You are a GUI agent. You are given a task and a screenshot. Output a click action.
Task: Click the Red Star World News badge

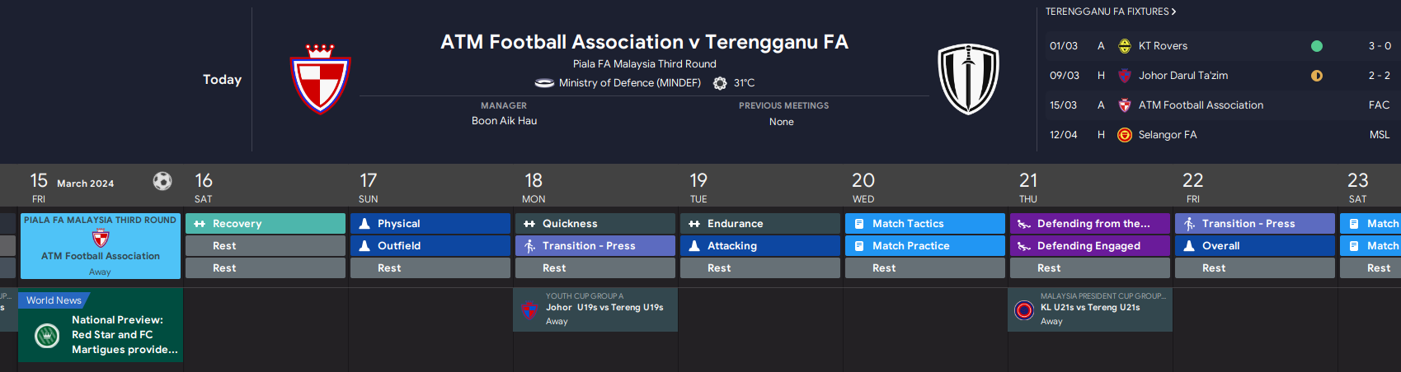[47, 335]
